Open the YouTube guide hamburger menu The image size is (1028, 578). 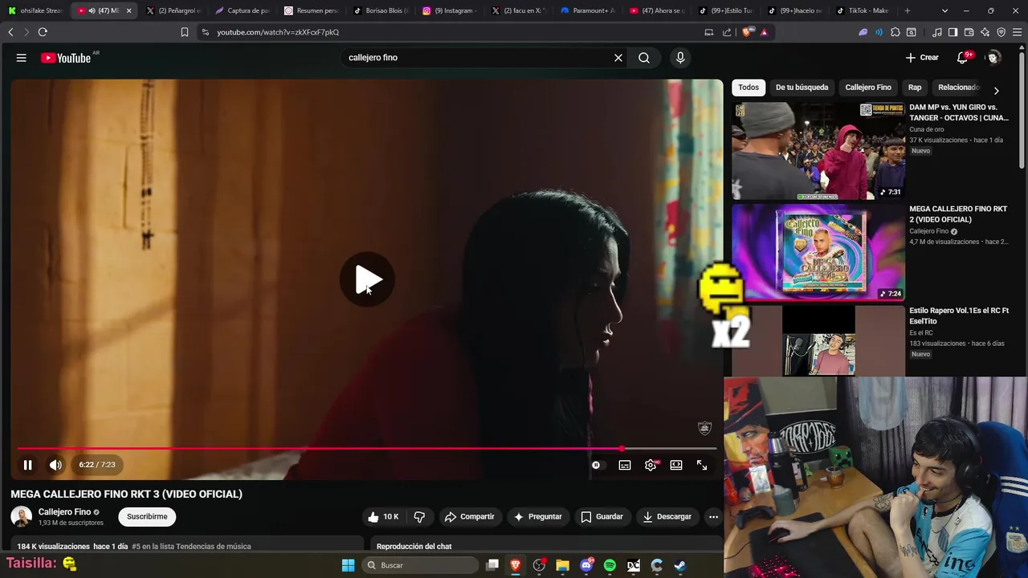tap(22, 58)
